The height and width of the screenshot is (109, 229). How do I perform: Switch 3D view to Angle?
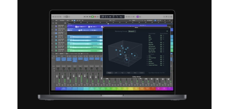[109, 73]
